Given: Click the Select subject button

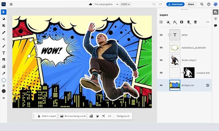Looking at the screenshot, I should pyautogui.click(x=47, y=116).
